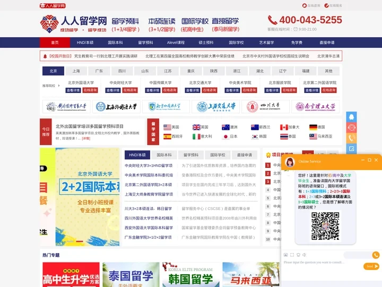Open the 上海交通大学 logo link
Image resolution: width=382 pixels, height=287 pixels.
215,106
